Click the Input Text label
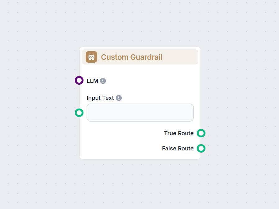The height and width of the screenshot is (209, 279). click(100, 98)
